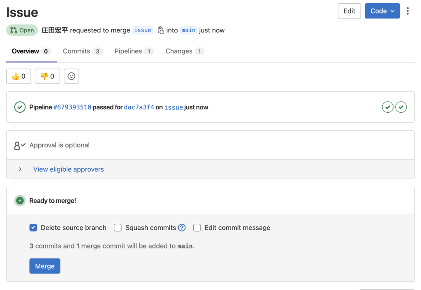This screenshot has height=290, width=421.
Task: Enable Edit commit message
Action: [x=197, y=227]
